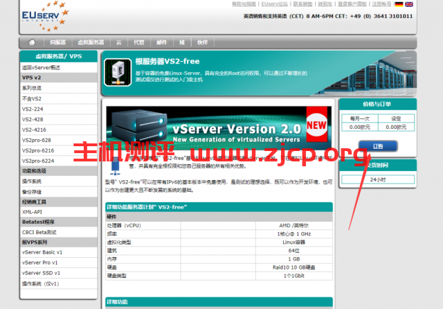The height and width of the screenshot is (309, 443).
Task: Click the 每月一次 price column header
Action: [x=360, y=118]
